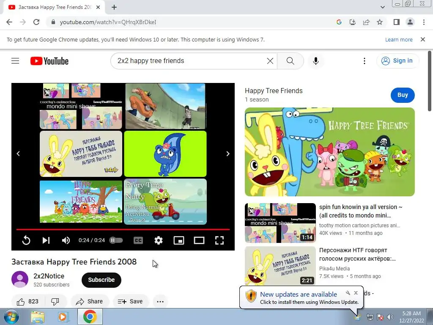433x325 pixels.
Task: Subscribe to the 2x2Notice channel
Action: (x=101, y=280)
